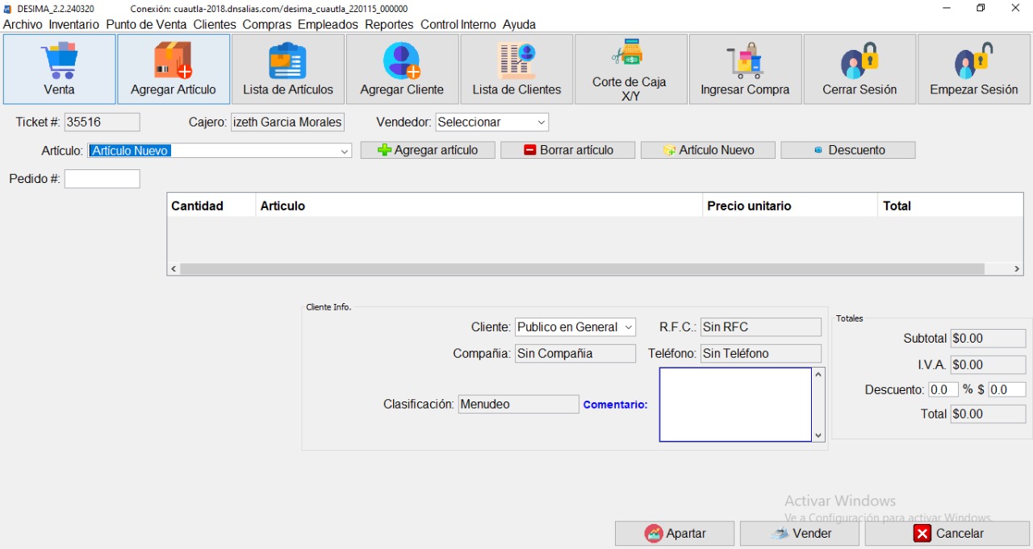Open the Inventario menu
The height and width of the screenshot is (549, 1033).
point(73,24)
